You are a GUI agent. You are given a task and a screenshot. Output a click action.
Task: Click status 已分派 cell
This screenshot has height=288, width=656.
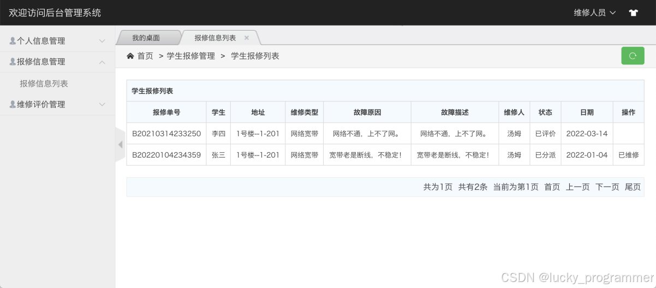coord(545,155)
